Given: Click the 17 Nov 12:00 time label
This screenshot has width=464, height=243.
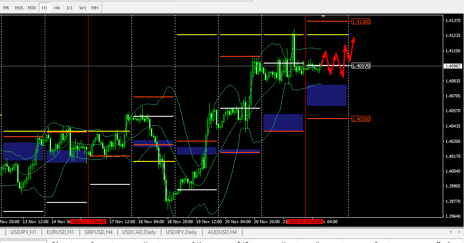Looking at the screenshot, I should 122,222.
